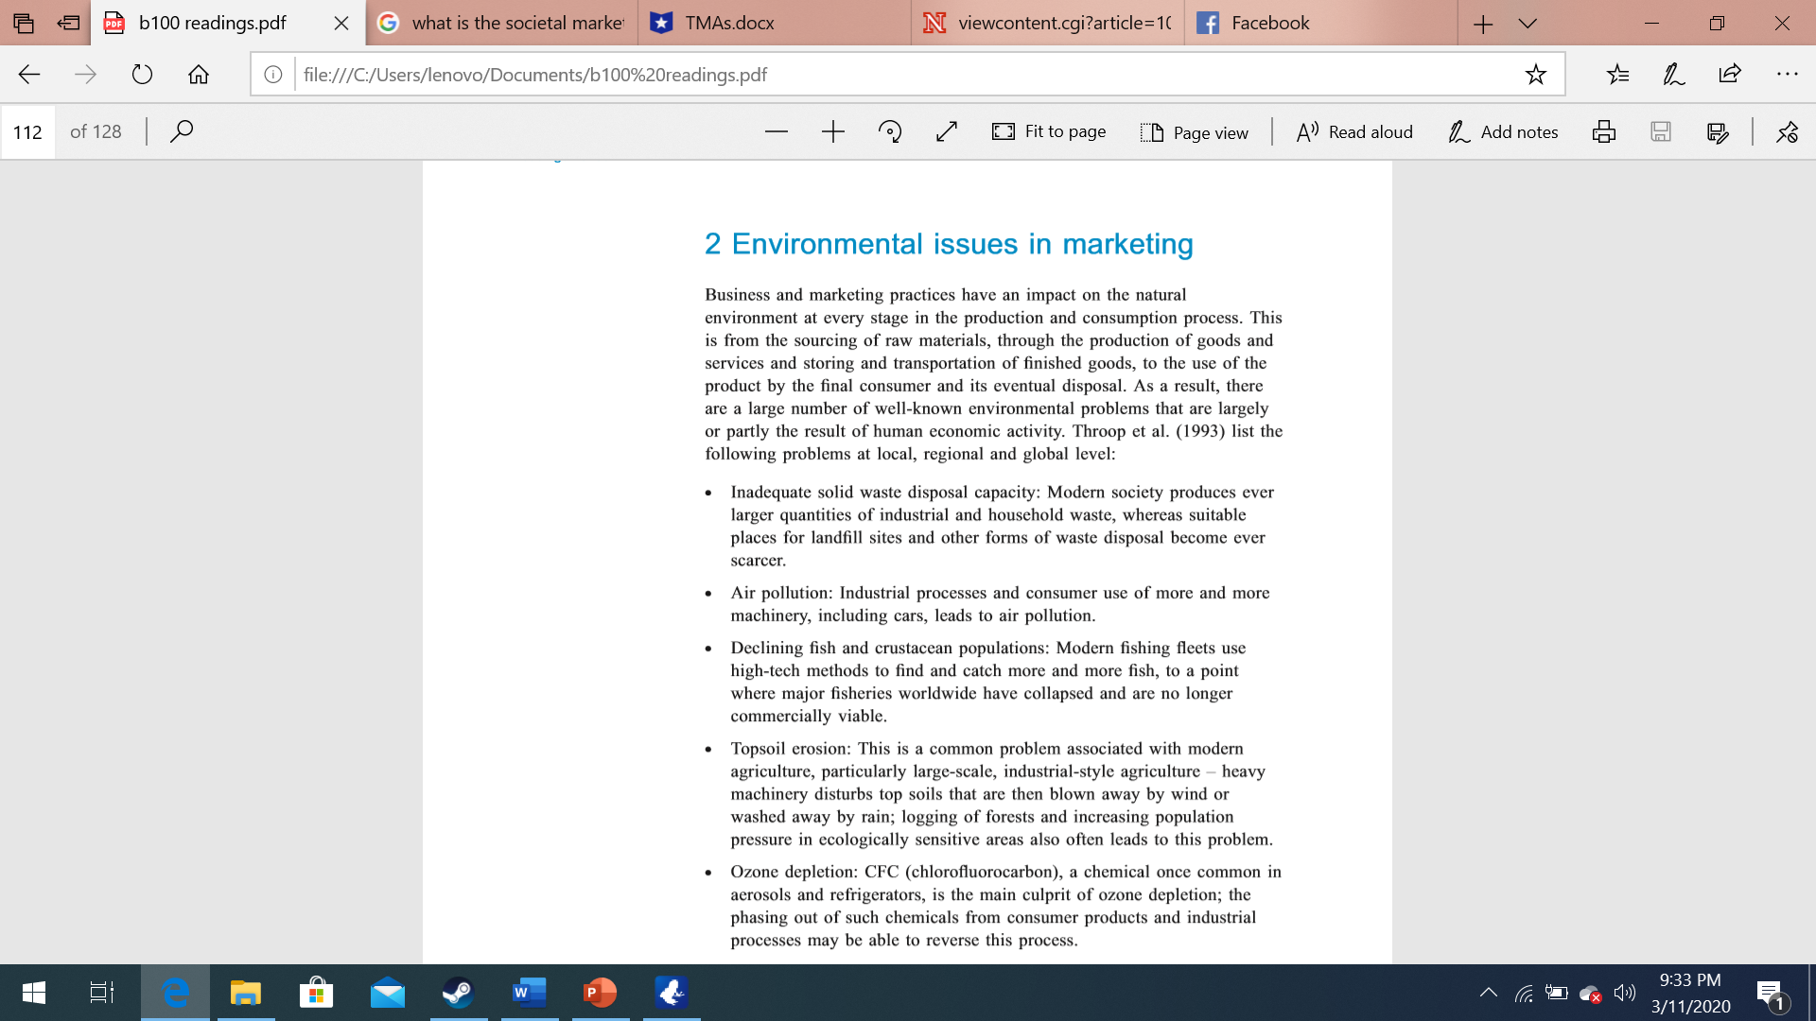Open the Action Center notifications
The width and height of the screenshot is (1816, 1021).
point(1771,994)
